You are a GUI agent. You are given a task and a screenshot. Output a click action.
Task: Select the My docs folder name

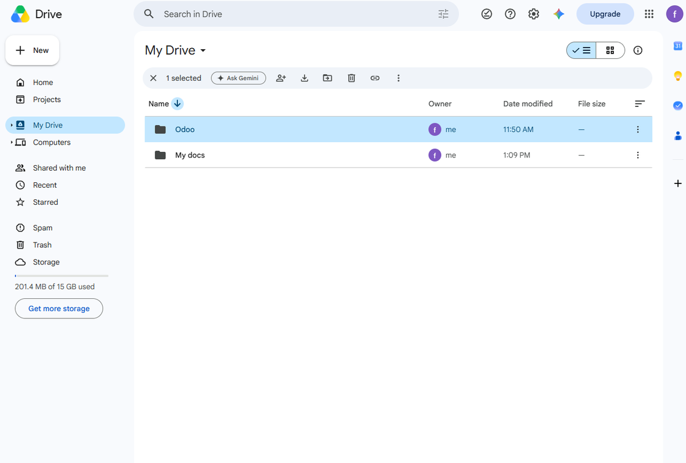[x=190, y=155]
